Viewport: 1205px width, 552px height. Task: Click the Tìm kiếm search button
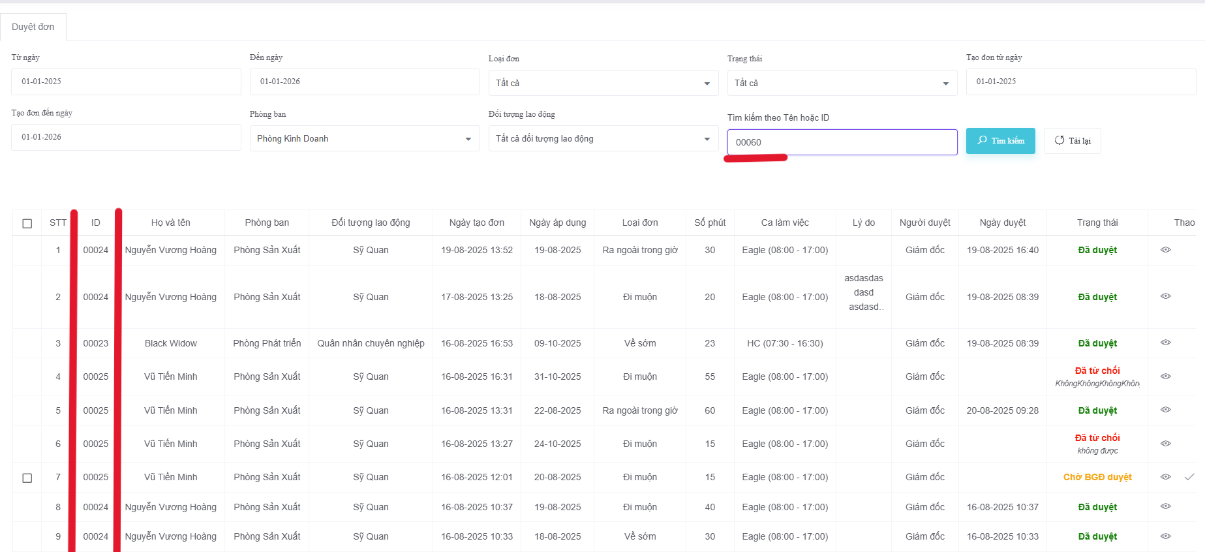(x=1000, y=141)
